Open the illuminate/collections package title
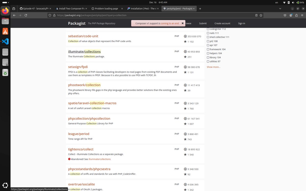This screenshot has height=191, width=306. click(84, 51)
